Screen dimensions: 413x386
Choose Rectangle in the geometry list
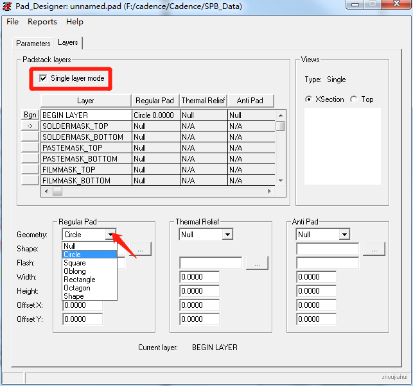pos(89,280)
